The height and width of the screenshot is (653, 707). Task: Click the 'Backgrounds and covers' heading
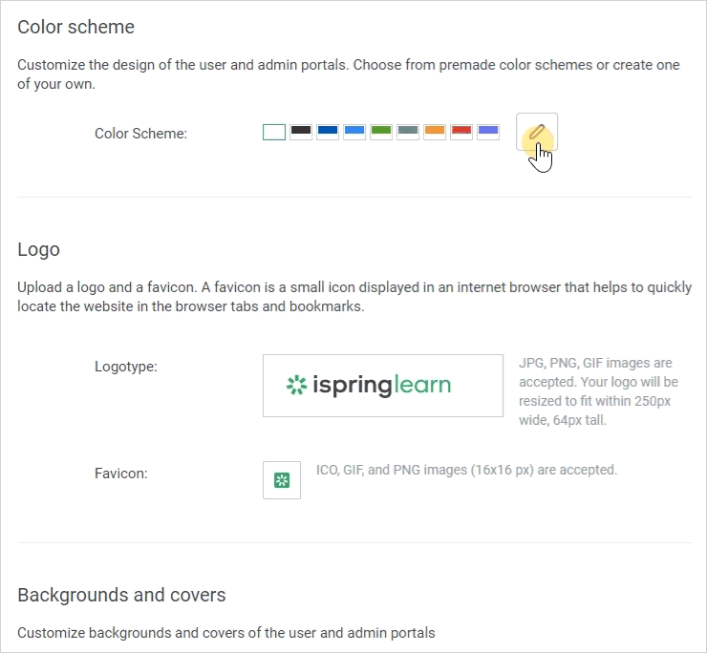(121, 595)
